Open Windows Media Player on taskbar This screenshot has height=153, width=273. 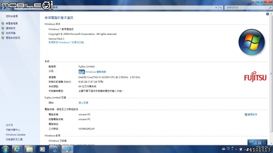[42, 149]
